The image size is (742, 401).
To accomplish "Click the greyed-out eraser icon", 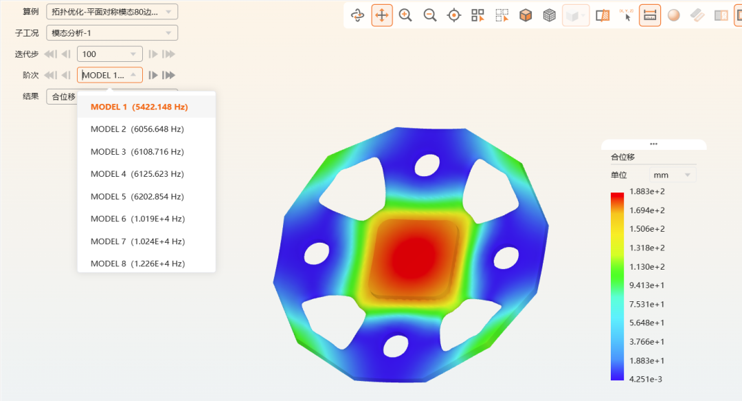I will coord(697,15).
